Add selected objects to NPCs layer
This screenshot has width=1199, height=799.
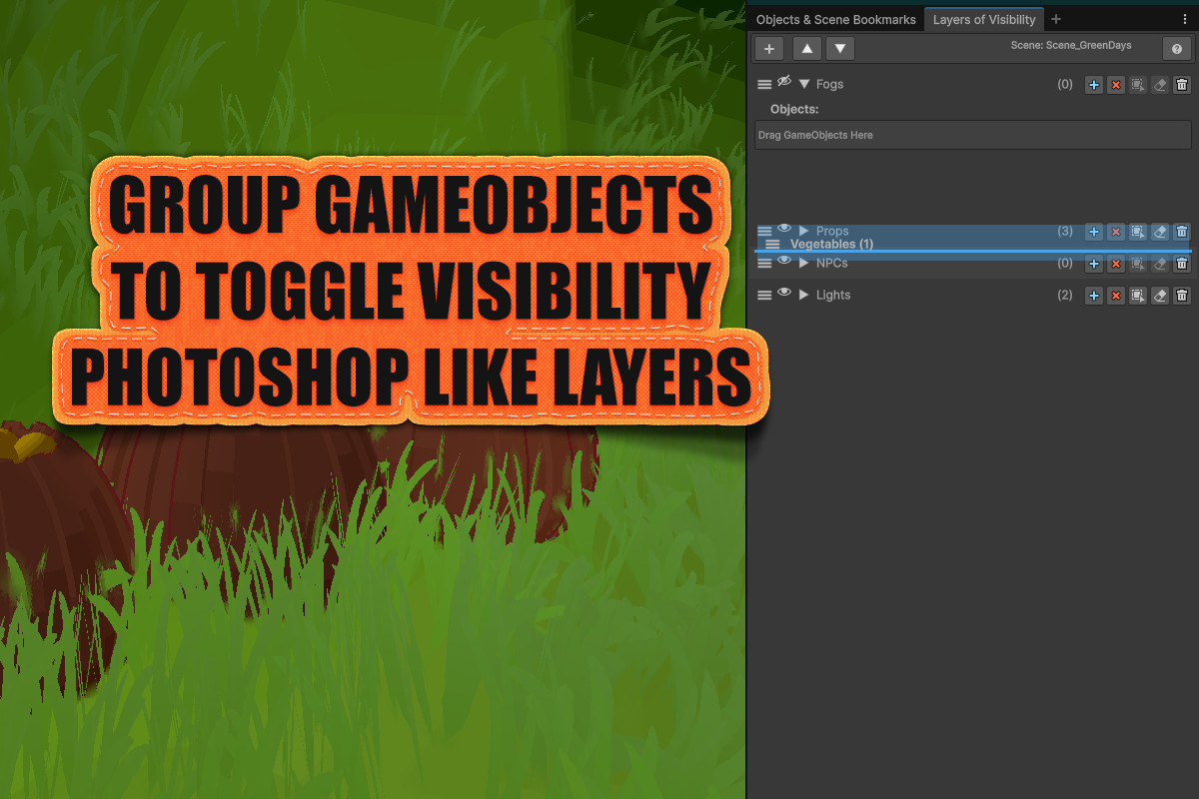coord(1094,264)
